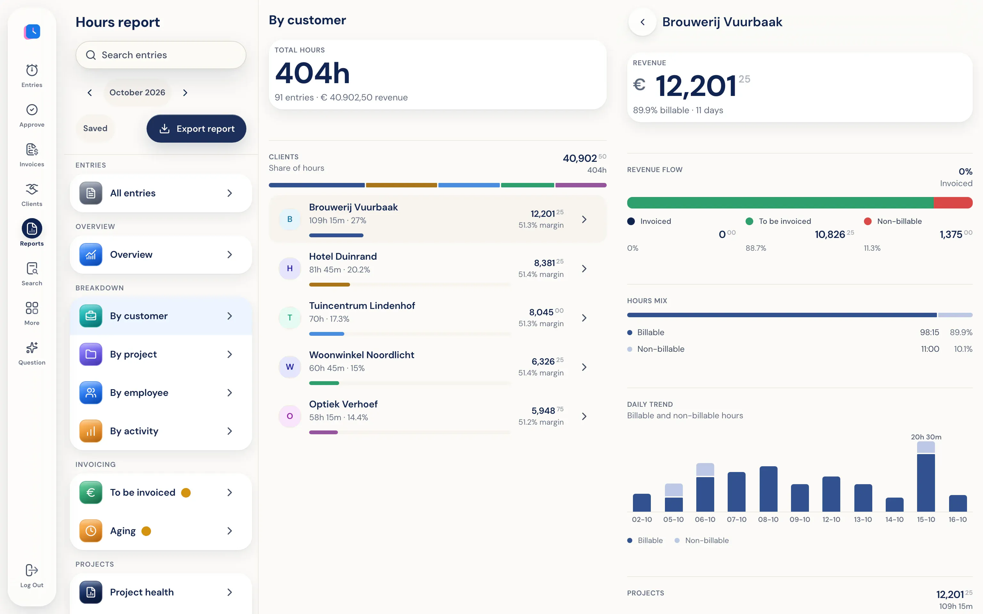Image resolution: width=983 pixels, height=614 pixels.
Task: Click the All entries document icon
Action: tap(91, 193)
